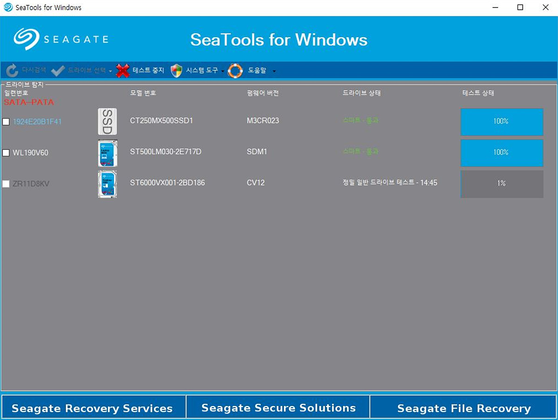This screenshot has width=558, height=420.
Task: Click the 1% progress bar for ST6000VX001-2BD186
Action: click(502, 184)
